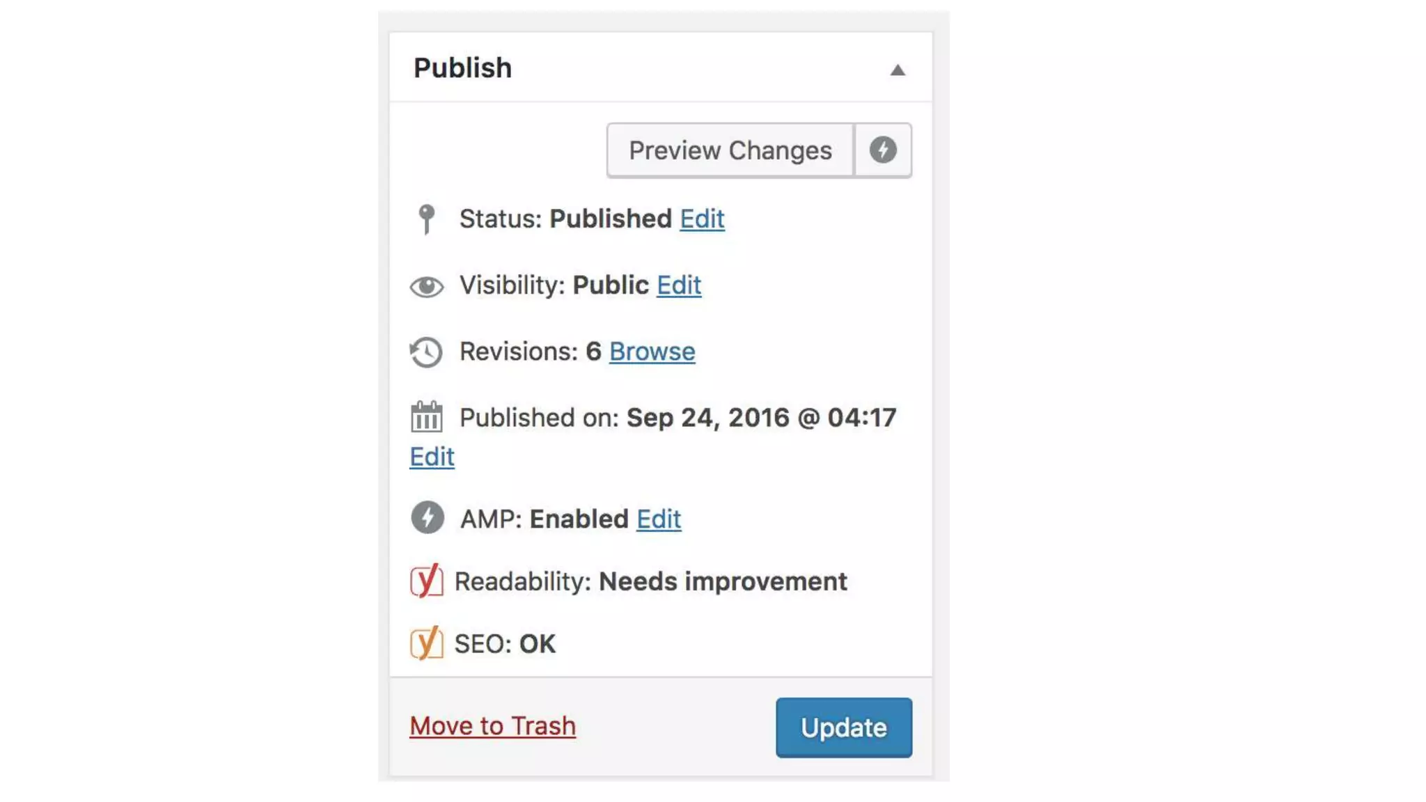Edit the published on date
The image size is (1426, 802).
432,457
